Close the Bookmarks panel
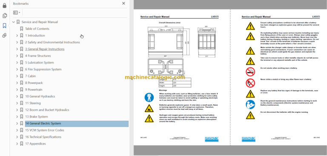The image size is (327, 156). (x=123, y=3)
